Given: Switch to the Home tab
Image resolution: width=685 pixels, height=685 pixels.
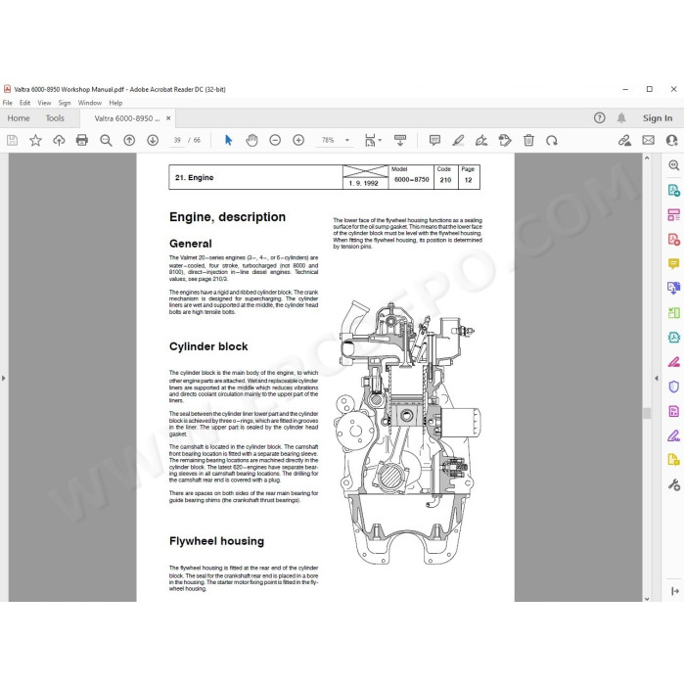Looking at the screenshot, I should click(x=19, y=118).
